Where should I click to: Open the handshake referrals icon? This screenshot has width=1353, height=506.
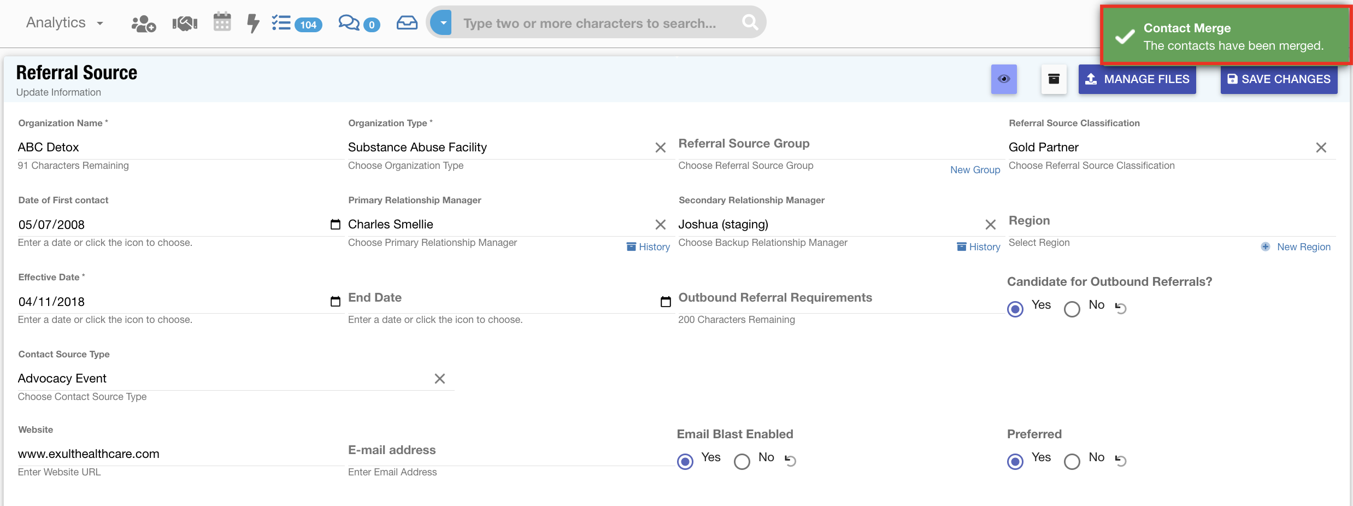coord(185,23)
